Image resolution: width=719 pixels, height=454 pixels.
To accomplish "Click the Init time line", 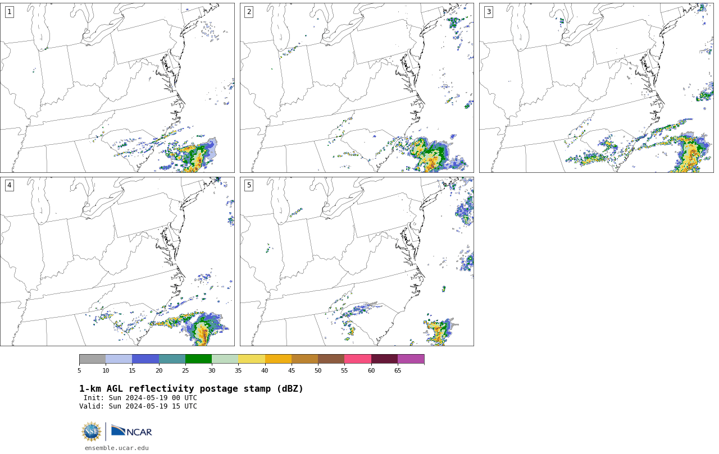I will coord(140,398).
